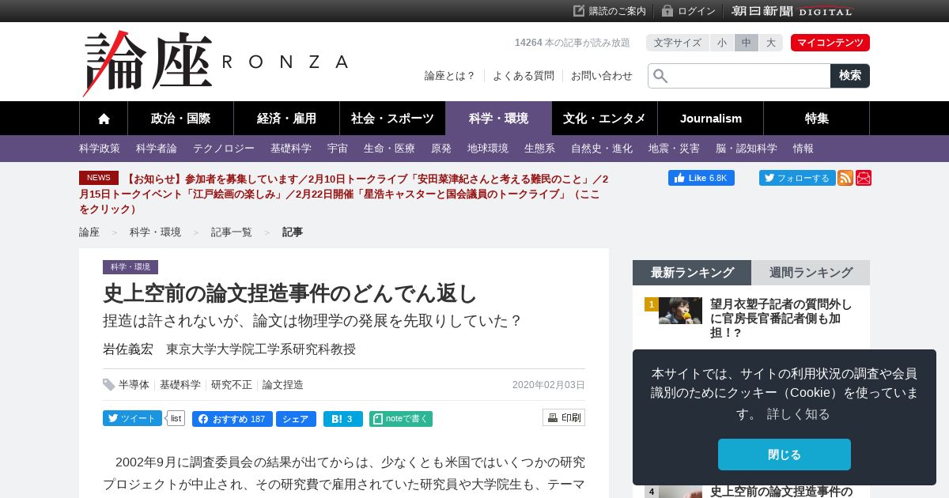The width and height of the screenshot is (949, 498).
Task: Click the 記事一覧 breadcrumb
Action: [x=232, y=232]
